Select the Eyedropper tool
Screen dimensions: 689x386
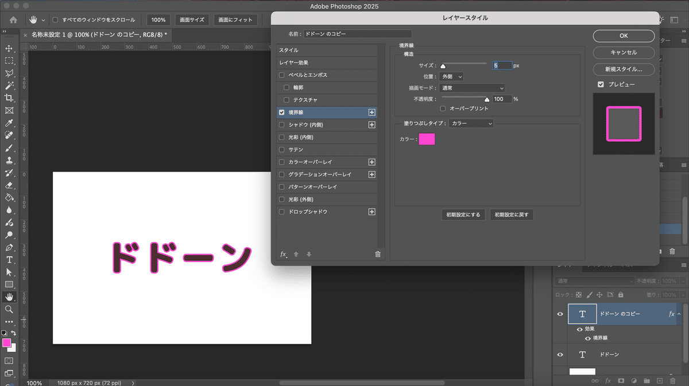[9, 123]
